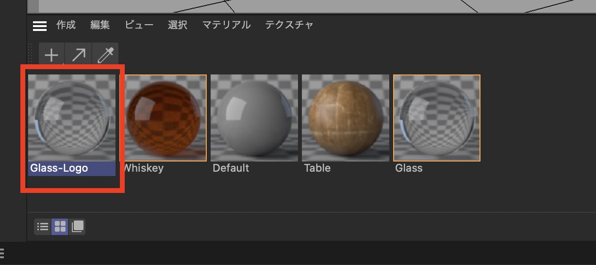Select the Default gray material thumbnail
This screenshot has width=596, height=265.
254,118
